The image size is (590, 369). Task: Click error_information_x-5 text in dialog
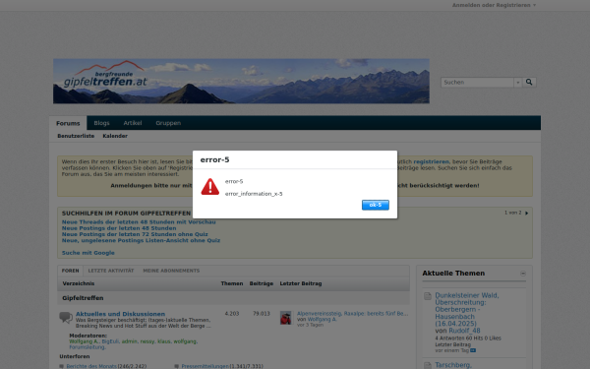pos(254,194)
